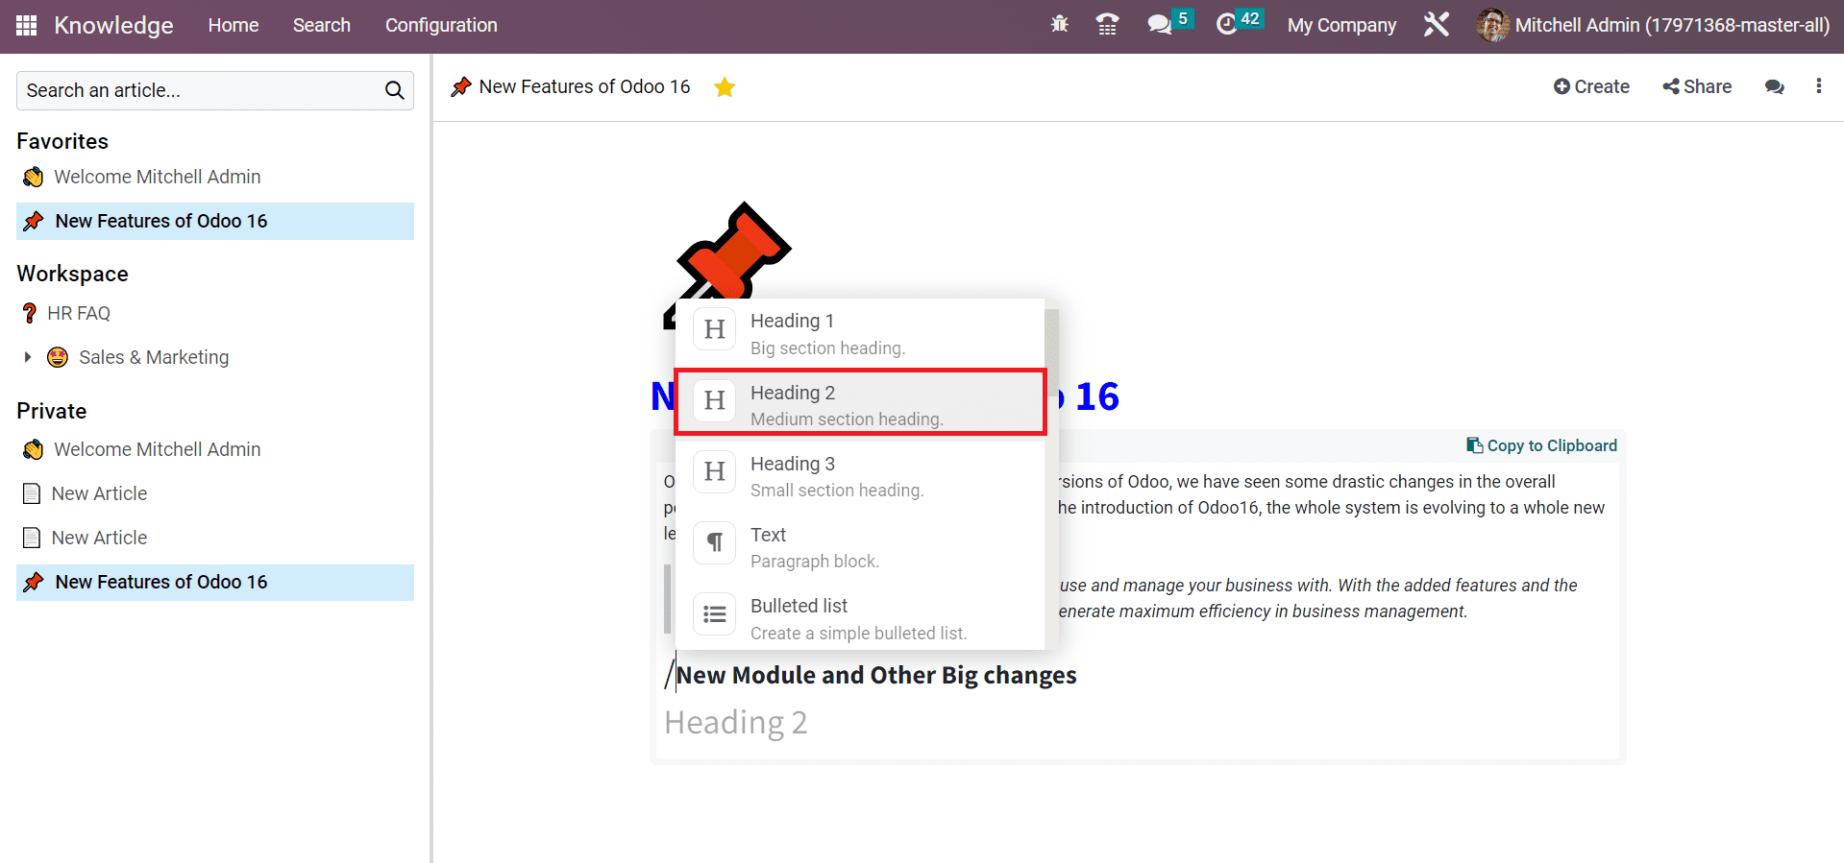
Task: Open the Home menu
Action: (x=234, y=25)
